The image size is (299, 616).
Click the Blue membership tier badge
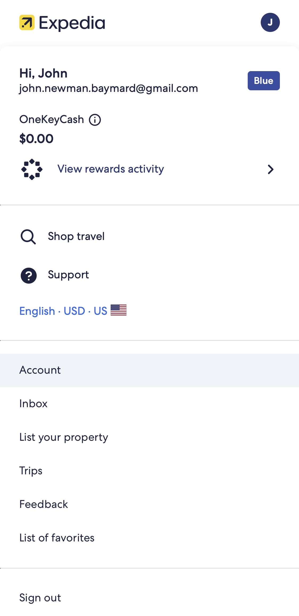tap(263, 81)
